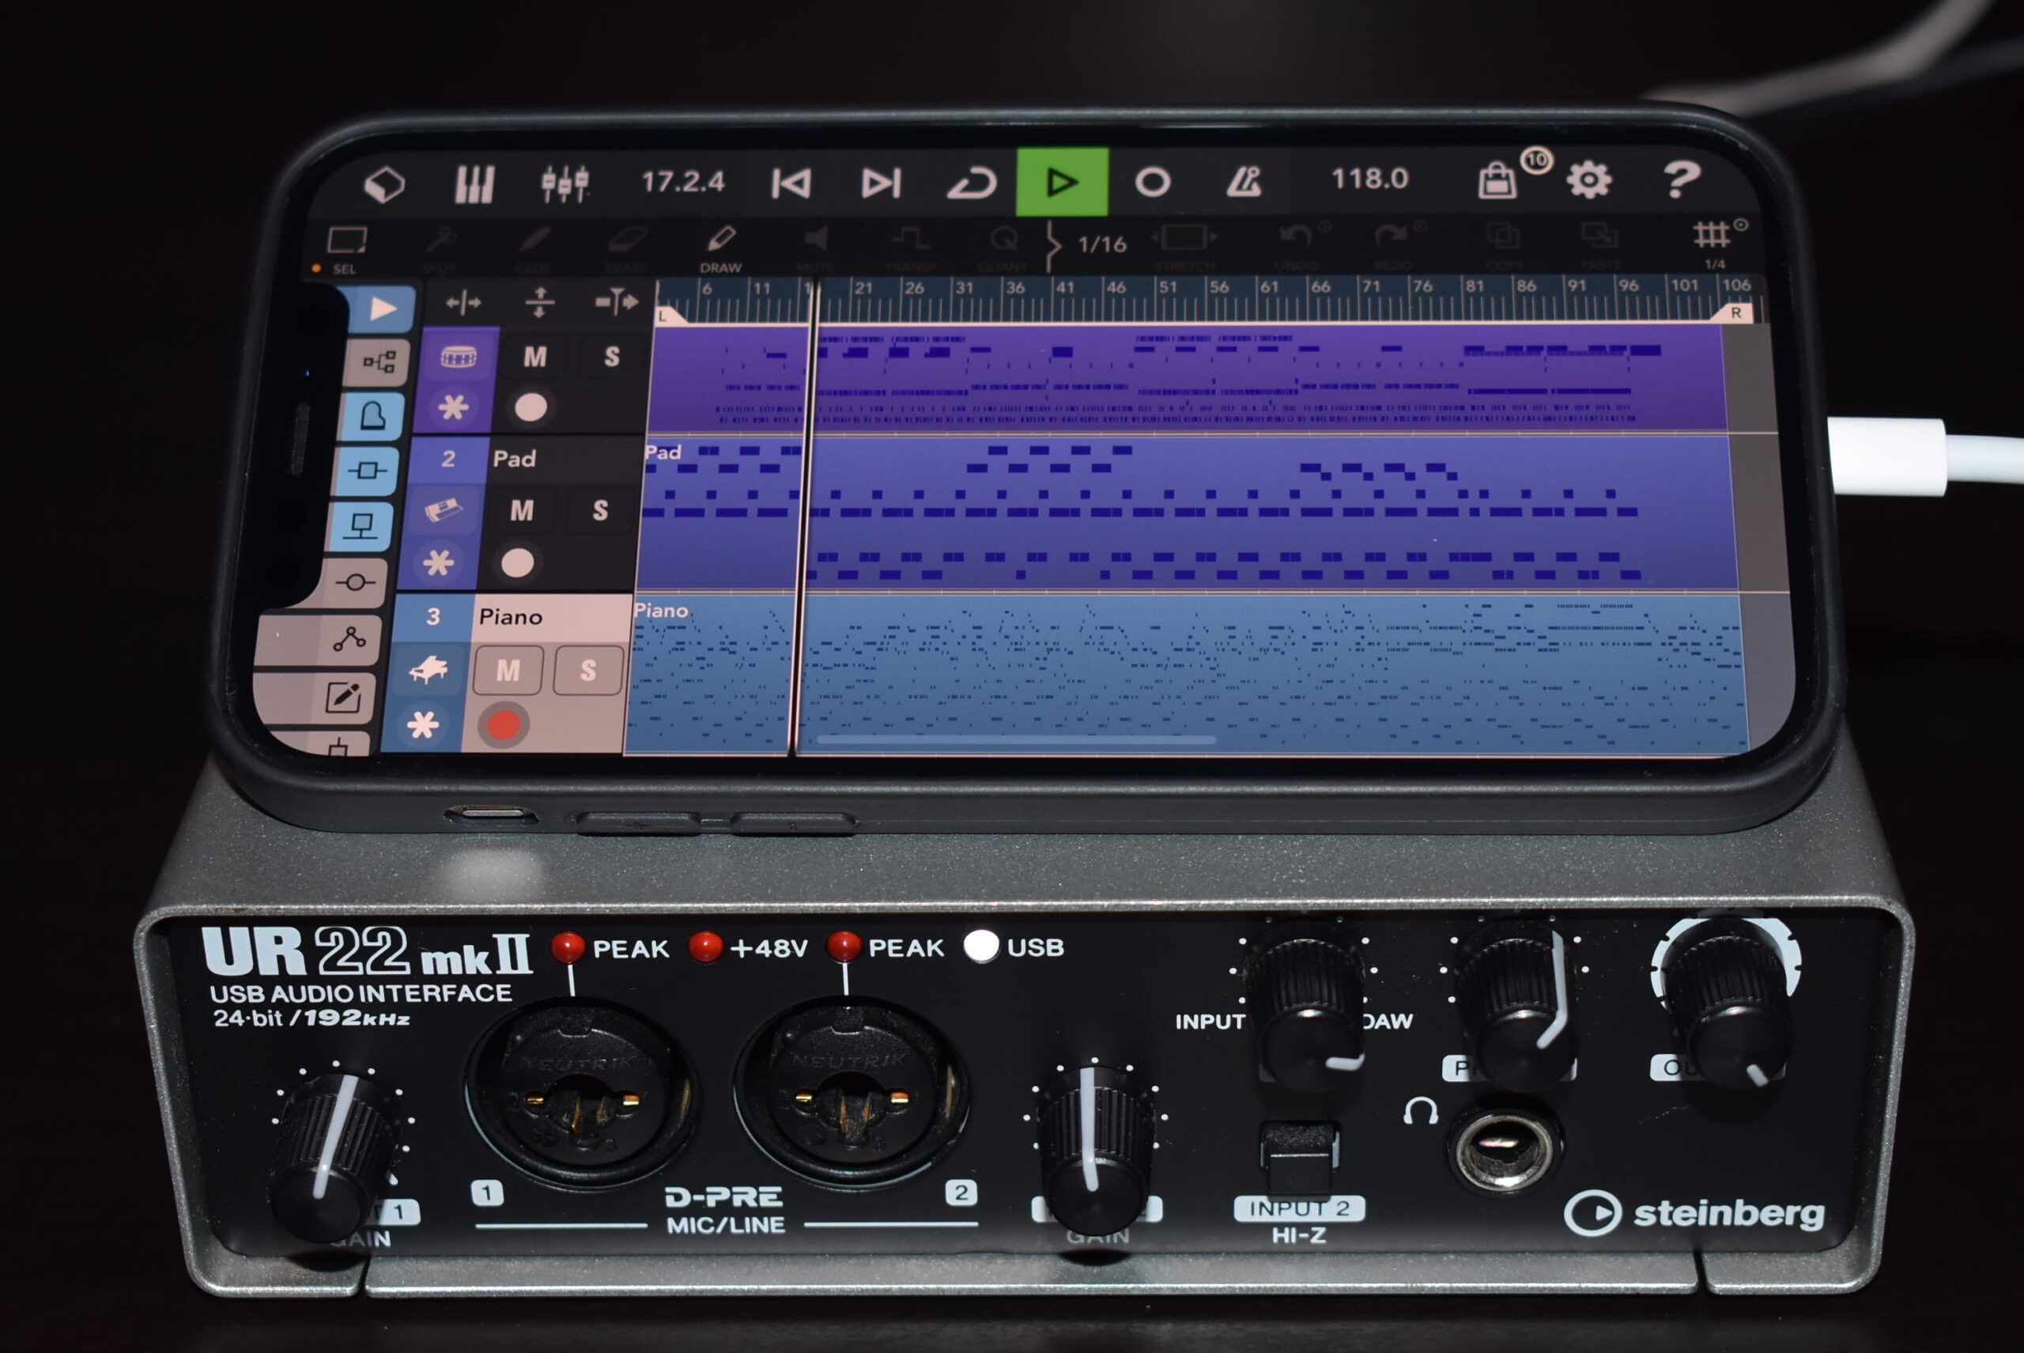
Task: Click the dimmed Transpose tool
Action: point(911,247)
